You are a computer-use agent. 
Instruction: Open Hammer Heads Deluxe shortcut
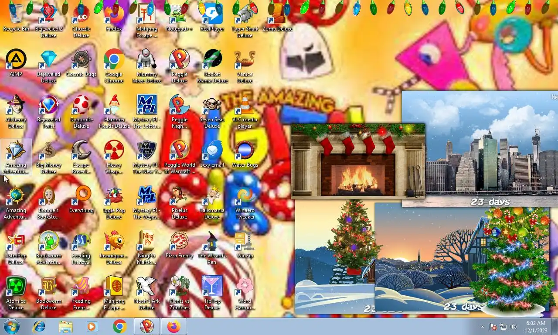114,111
